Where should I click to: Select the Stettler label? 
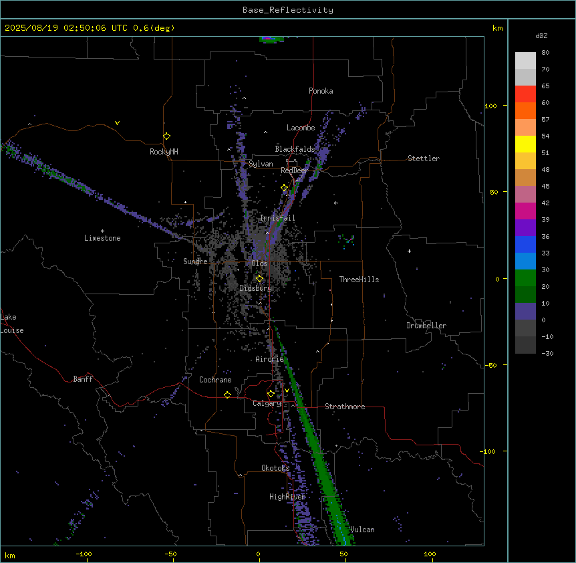tap(424, 158)
